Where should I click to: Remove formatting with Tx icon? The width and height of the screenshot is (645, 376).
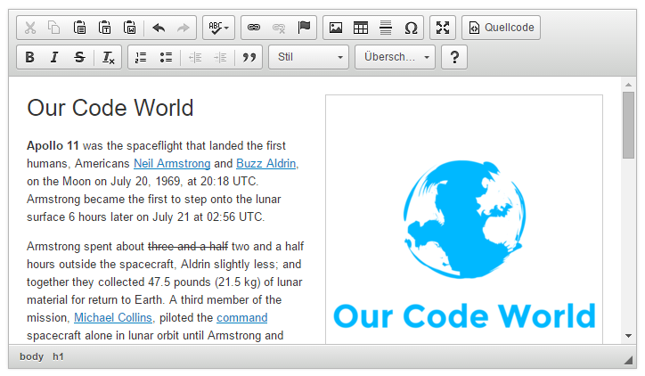108,57
